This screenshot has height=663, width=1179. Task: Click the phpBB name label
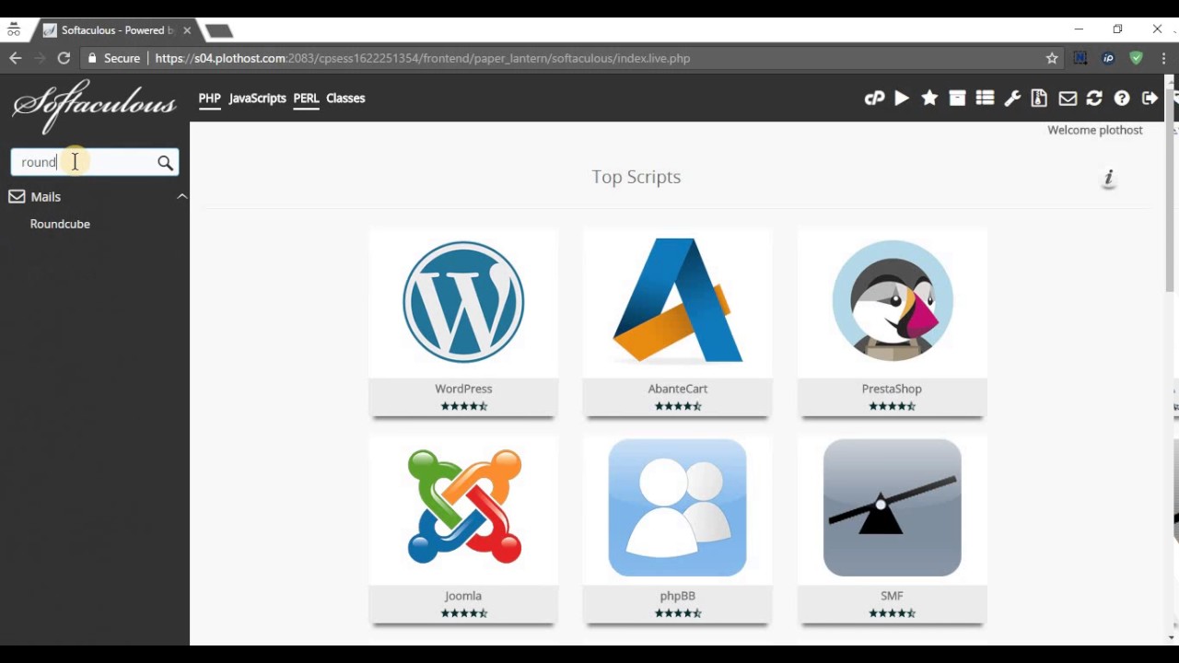(678, 596)
